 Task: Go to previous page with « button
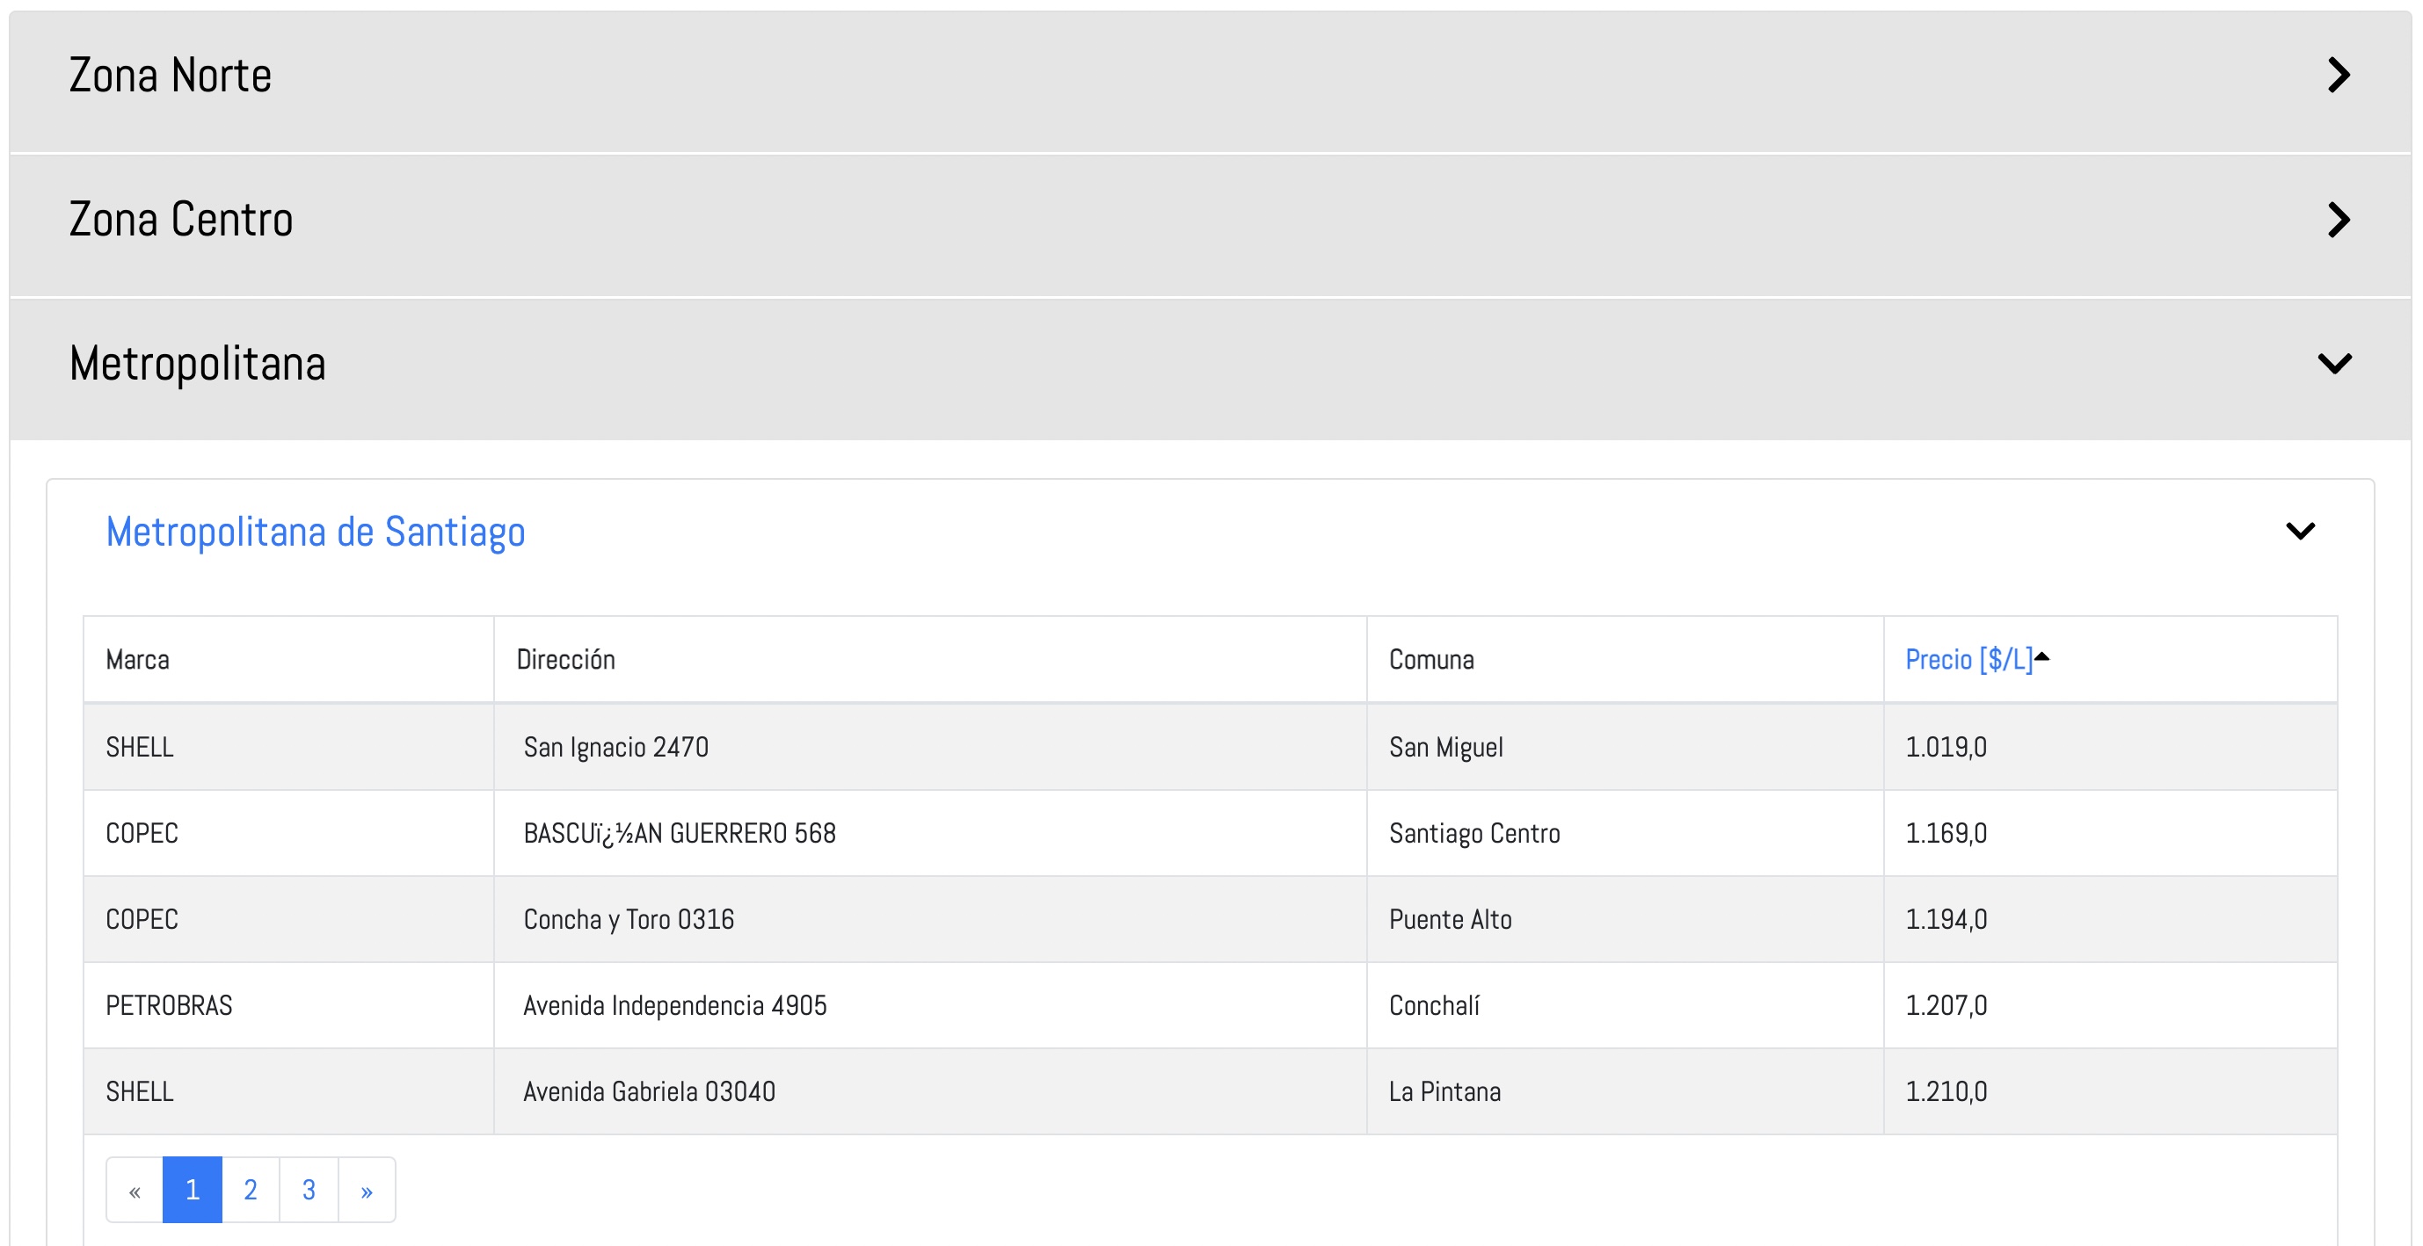(x=135, y=1191)
